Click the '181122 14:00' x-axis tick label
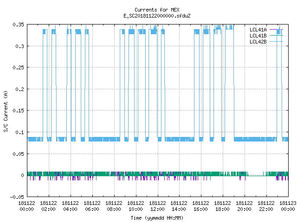297x222 pixels. click(x=179, y=206)
